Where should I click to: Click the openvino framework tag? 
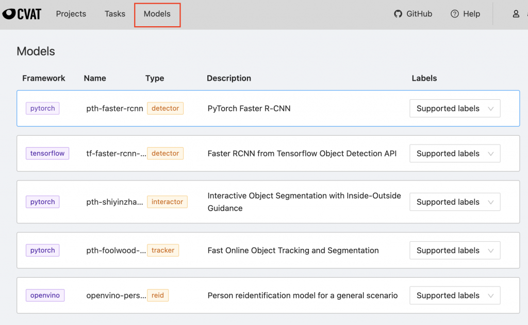(x=45, y=295)
